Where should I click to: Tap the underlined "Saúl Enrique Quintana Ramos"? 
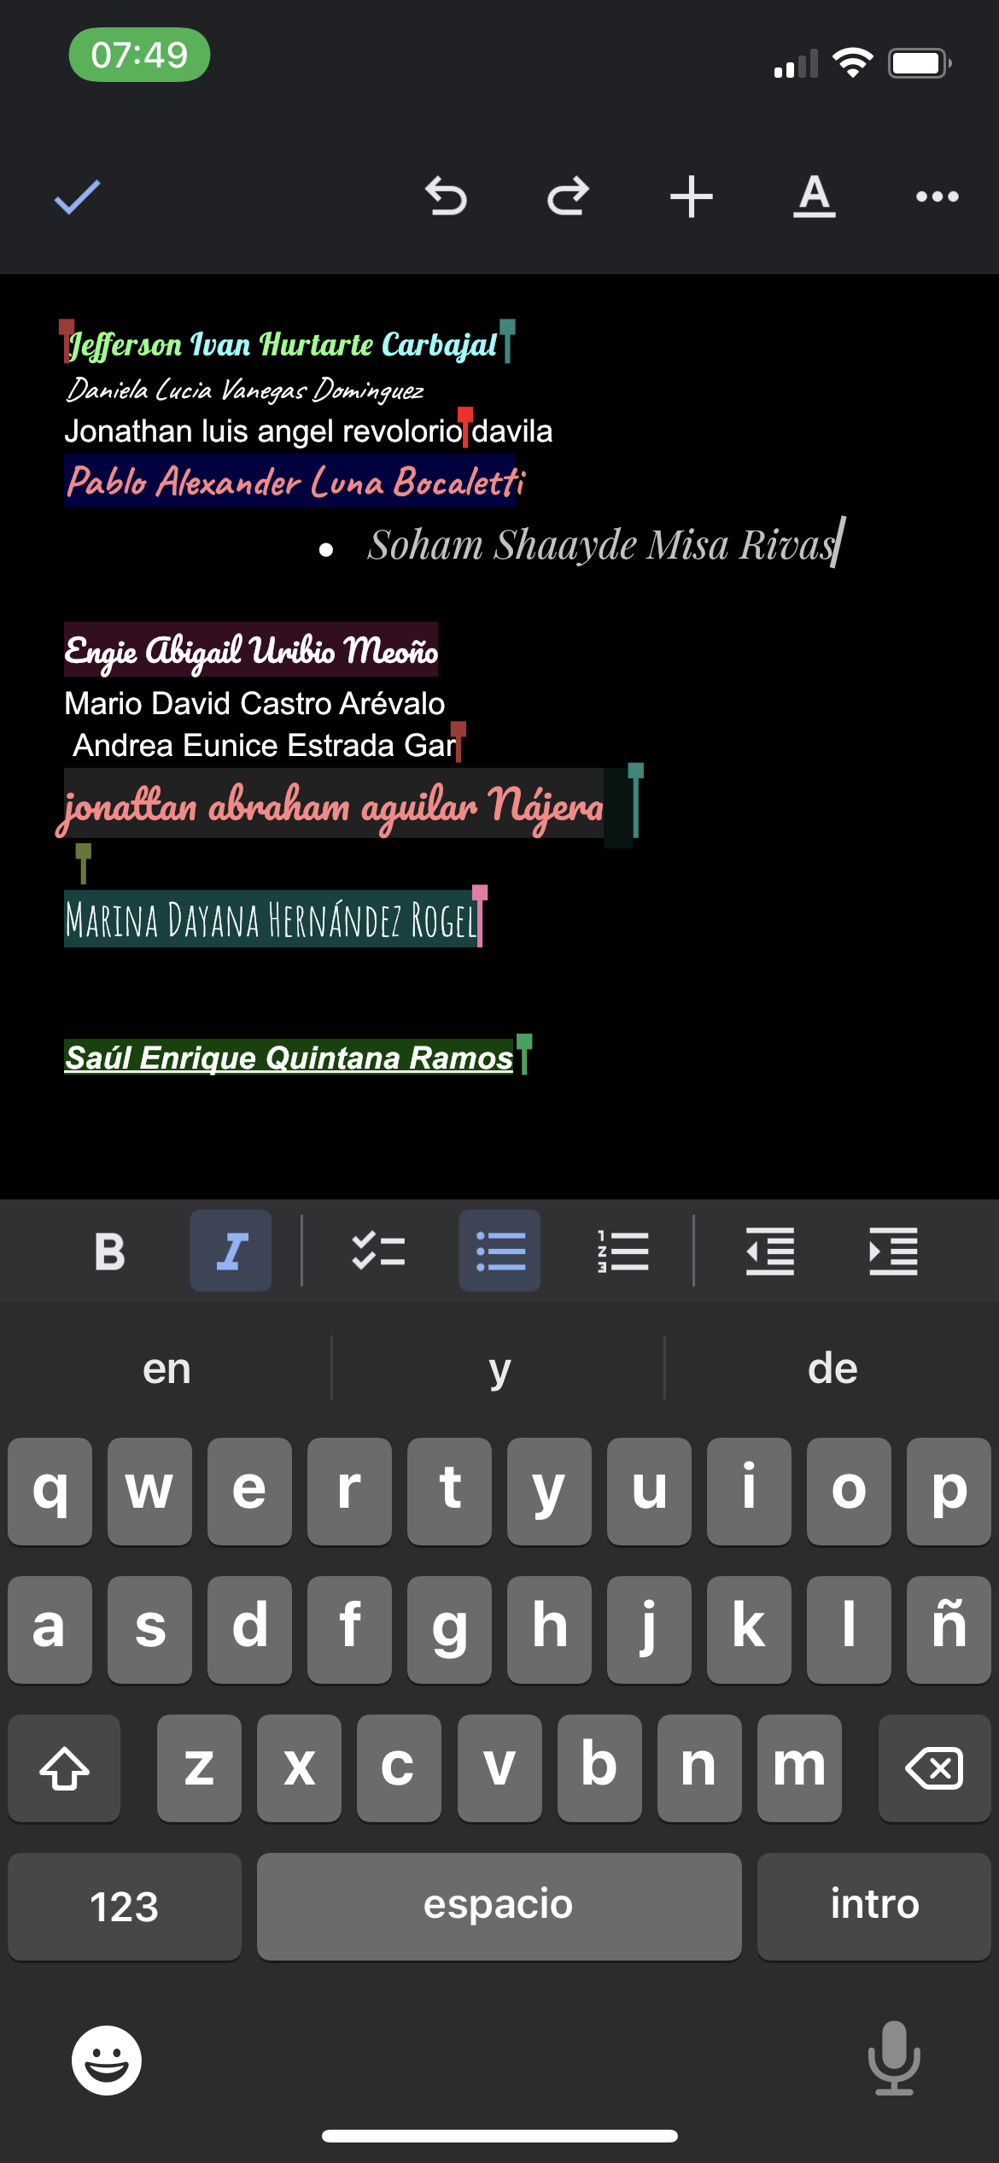(x=289, y=1058)
